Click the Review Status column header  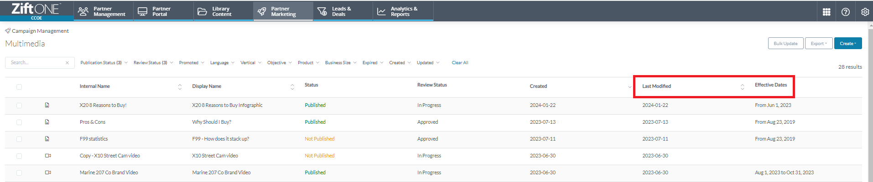(x=432, y=85)
